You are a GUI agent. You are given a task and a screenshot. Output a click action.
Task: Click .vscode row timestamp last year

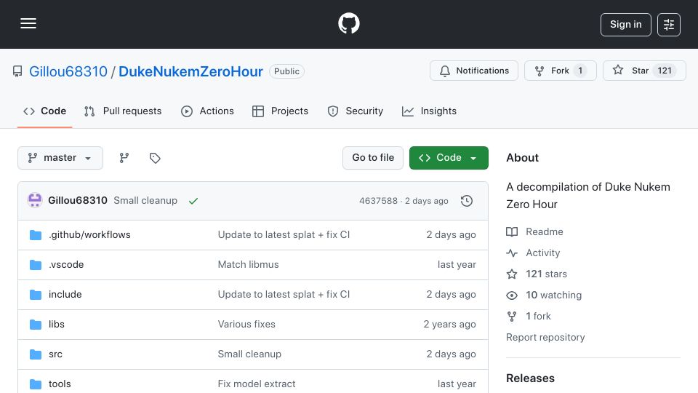pos(457,265)
